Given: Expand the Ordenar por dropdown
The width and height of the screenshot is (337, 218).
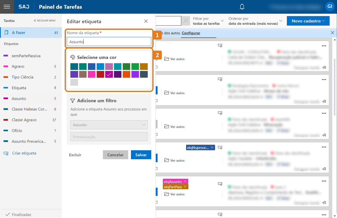Looking at the screenshot, I should coord(255,21).
